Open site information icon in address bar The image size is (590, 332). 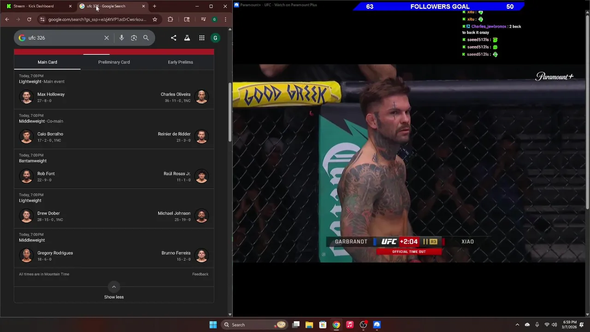[x=42, y=19]
